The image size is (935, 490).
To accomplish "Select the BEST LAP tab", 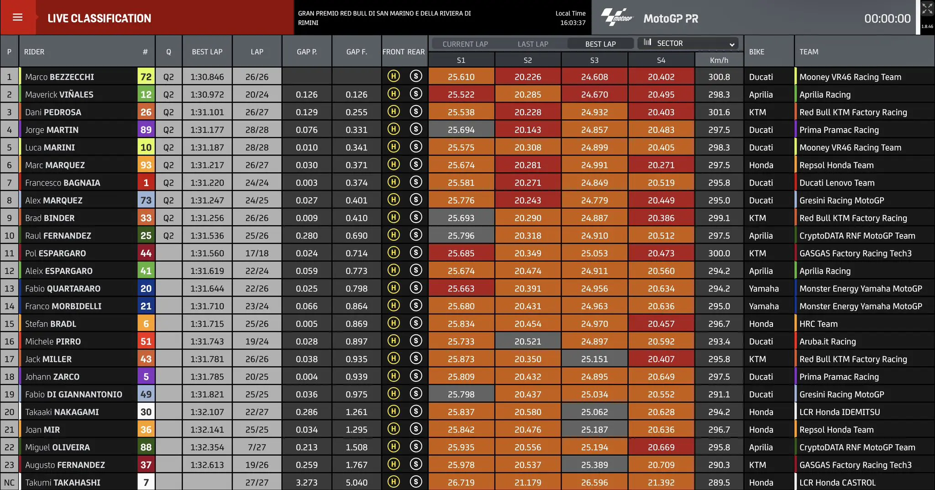I will pos(600,44).
